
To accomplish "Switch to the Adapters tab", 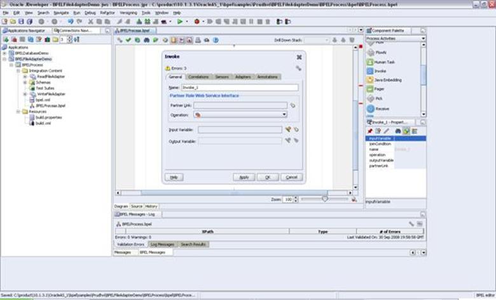I will [243, 77].
